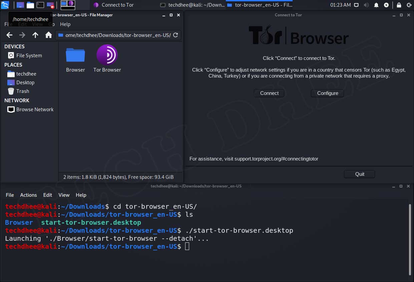Click Connect to start Tor

coord(269,93)
